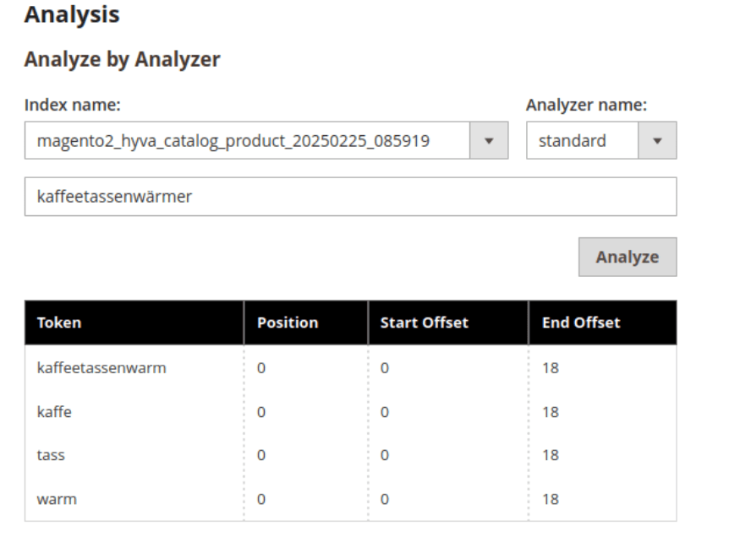Select the 'warm' token cell
The width and height of the screenshot is (729, 553).
[x=57, y=499]
